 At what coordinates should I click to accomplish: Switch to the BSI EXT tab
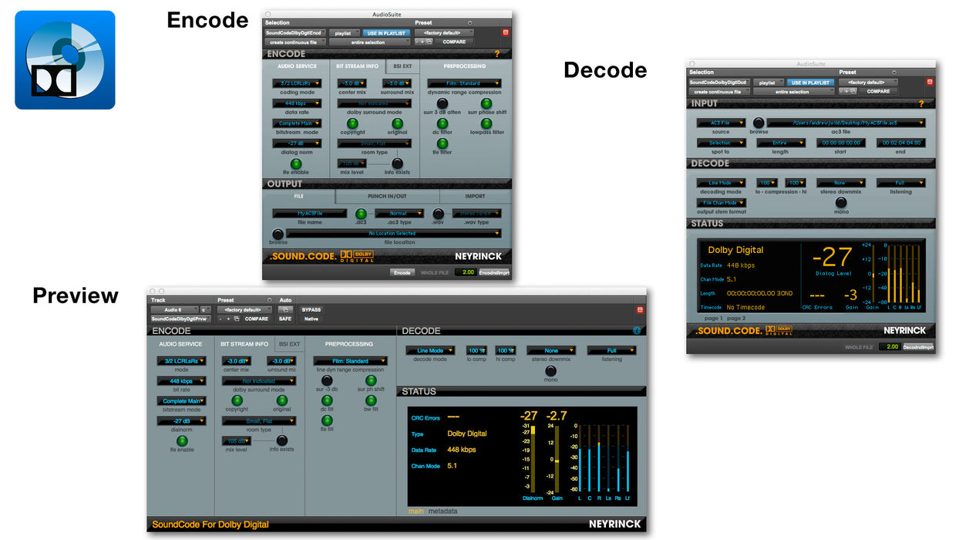403,66
